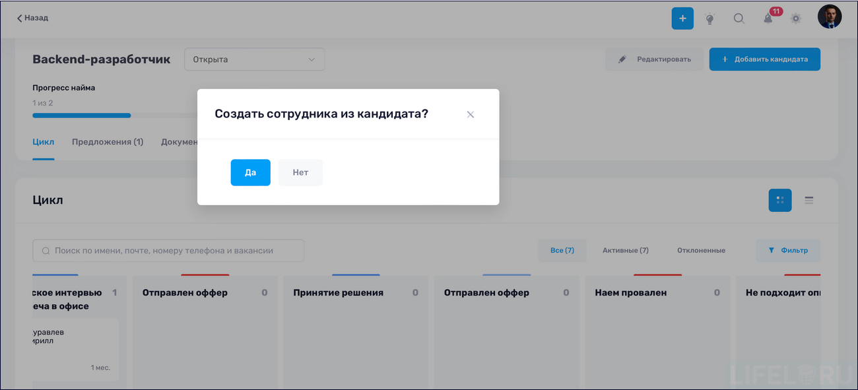Open the Открыта status dropdown
This screenshot has width=858, height=390.
coord(254,59)
